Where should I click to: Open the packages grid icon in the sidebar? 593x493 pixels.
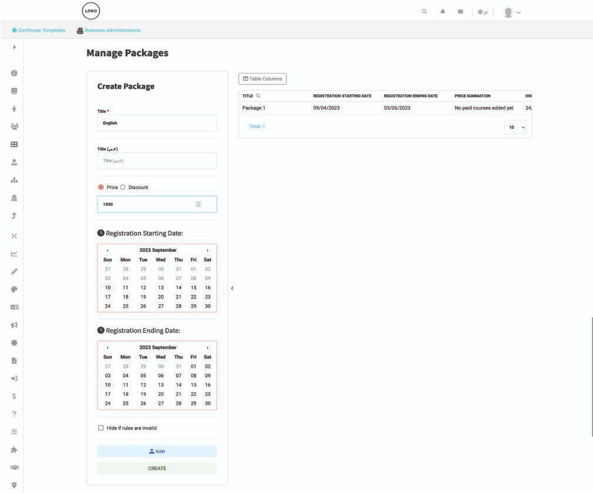(14, 144)
